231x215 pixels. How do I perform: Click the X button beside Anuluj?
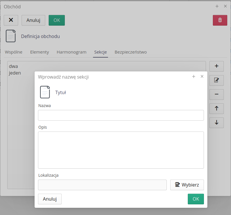pos(11,20)
